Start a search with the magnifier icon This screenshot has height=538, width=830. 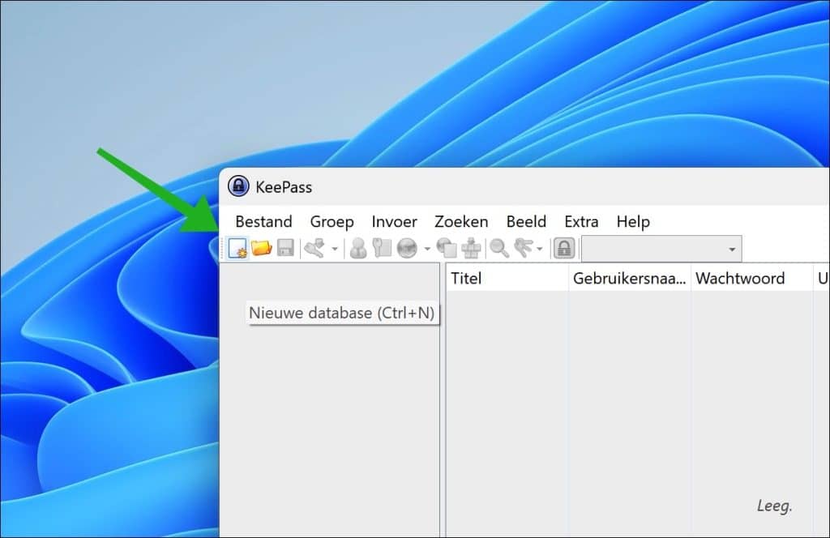point(500,248)
